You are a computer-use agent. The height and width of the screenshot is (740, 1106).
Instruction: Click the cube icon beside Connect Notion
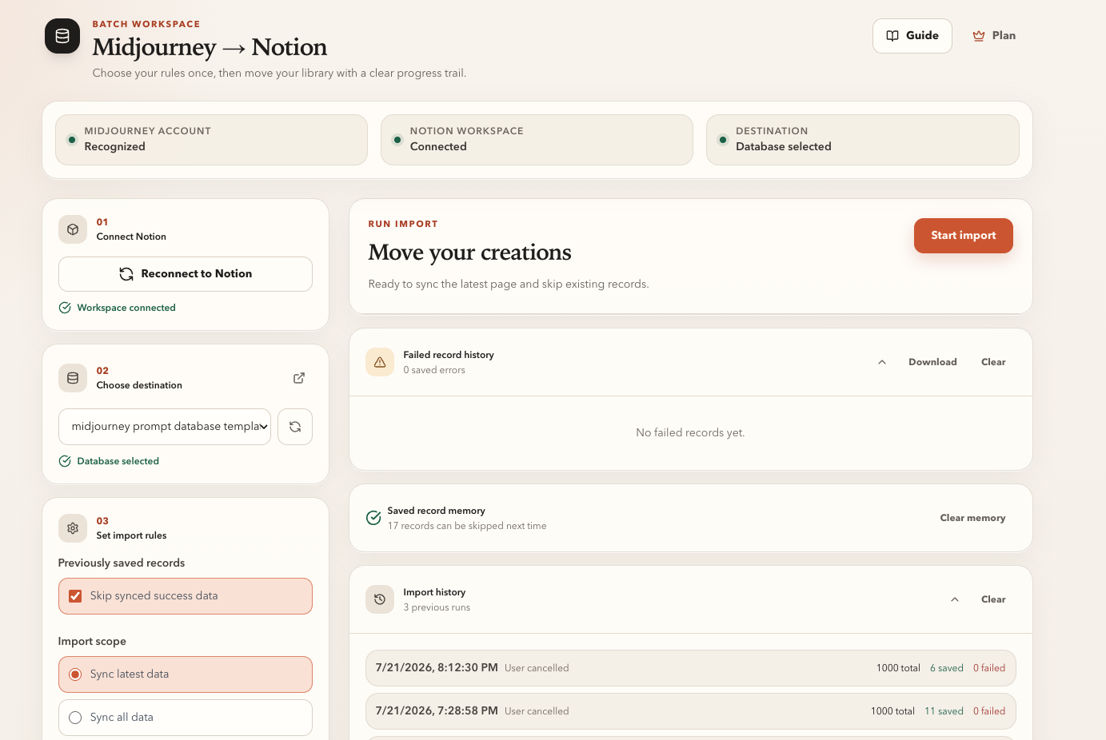(x=73, y=229)
